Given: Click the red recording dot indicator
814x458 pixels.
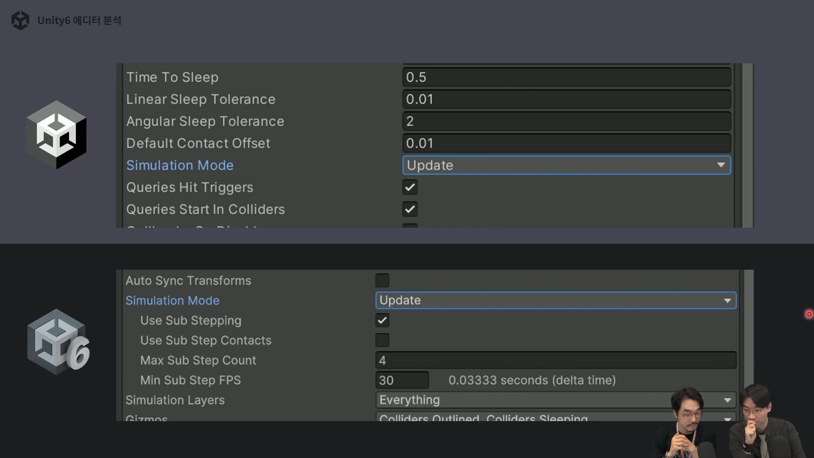Looking at the screenshot, I should [809, 314].
